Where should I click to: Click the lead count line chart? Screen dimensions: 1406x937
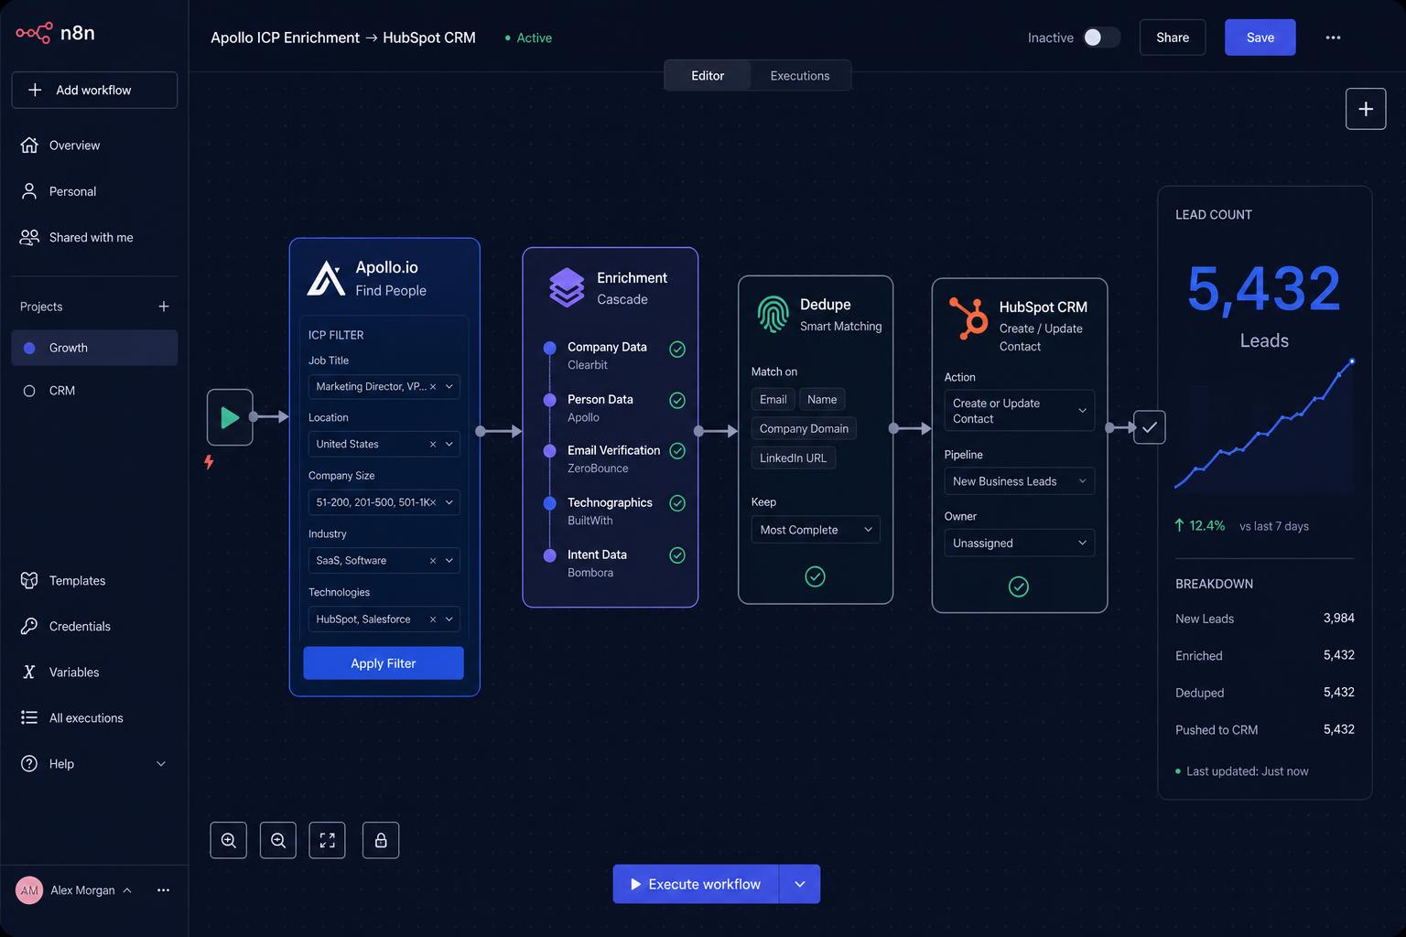1264,424
